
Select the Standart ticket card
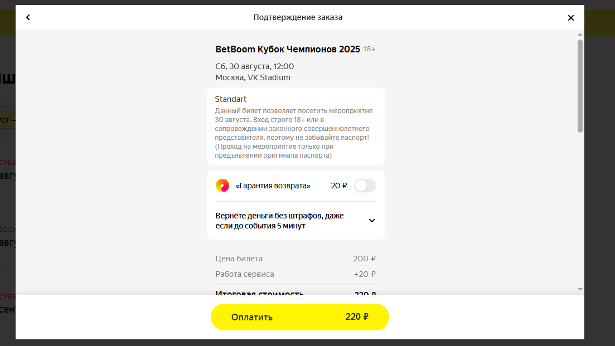point(296,126)
